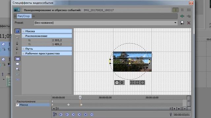The width and height of the screenshot is (211, 118).
Task: Select the Pan/Crop plug-in chain item
Action: tap(24, 16)
